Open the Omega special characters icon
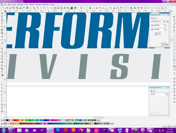The image size is (176, 133). coord(174,60)
